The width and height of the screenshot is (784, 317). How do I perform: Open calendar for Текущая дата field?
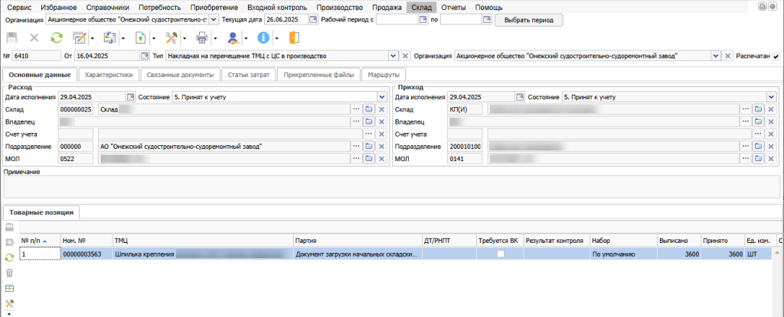point(313,20)
